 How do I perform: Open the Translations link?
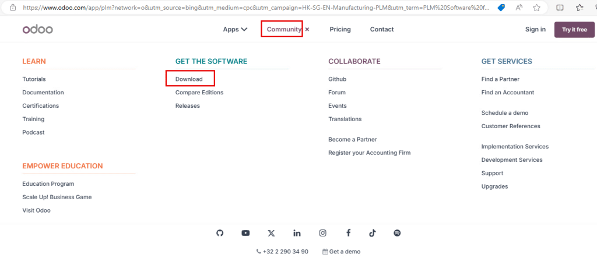point(345,119)
